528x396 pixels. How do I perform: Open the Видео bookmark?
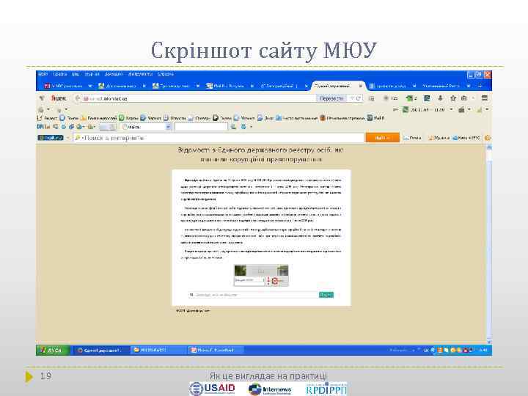point(222,118)
